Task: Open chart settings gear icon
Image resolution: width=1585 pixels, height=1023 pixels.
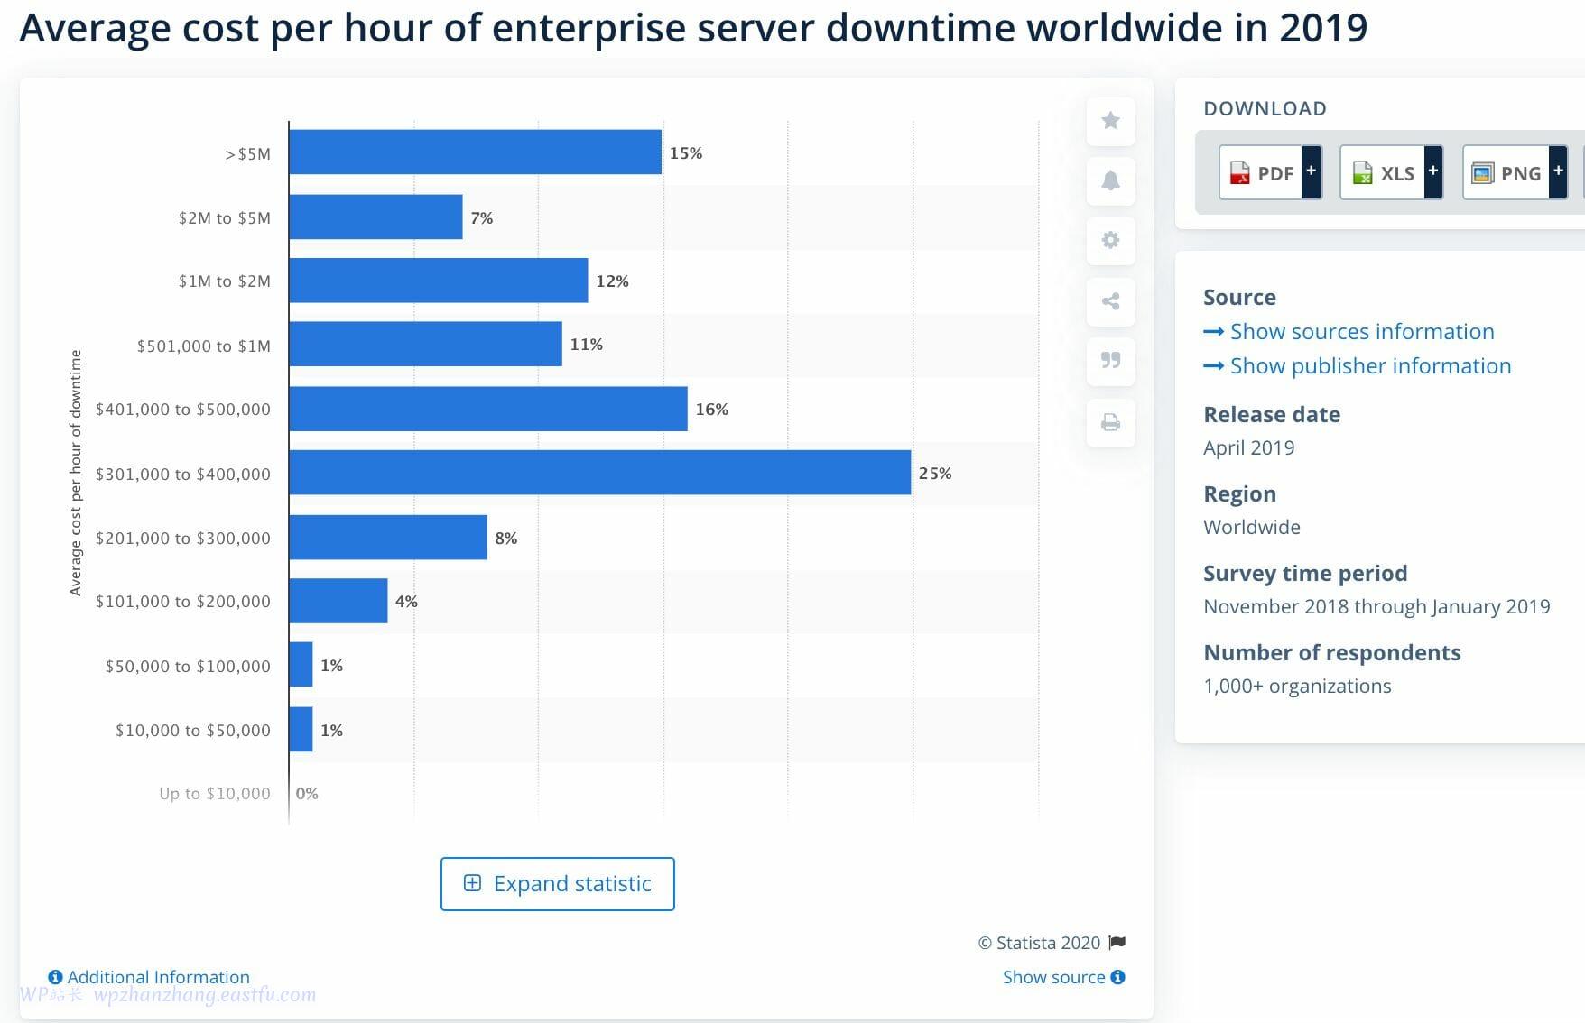Action: click(1110, 240)
